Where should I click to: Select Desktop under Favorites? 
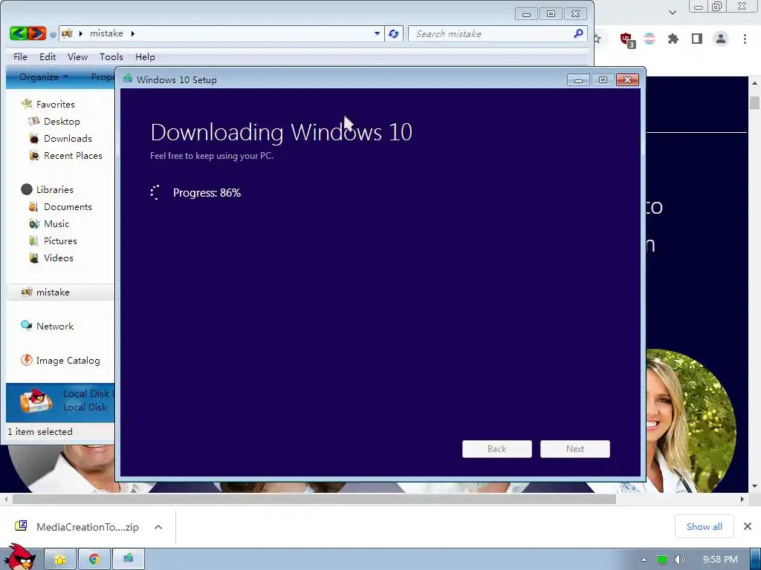62,121
